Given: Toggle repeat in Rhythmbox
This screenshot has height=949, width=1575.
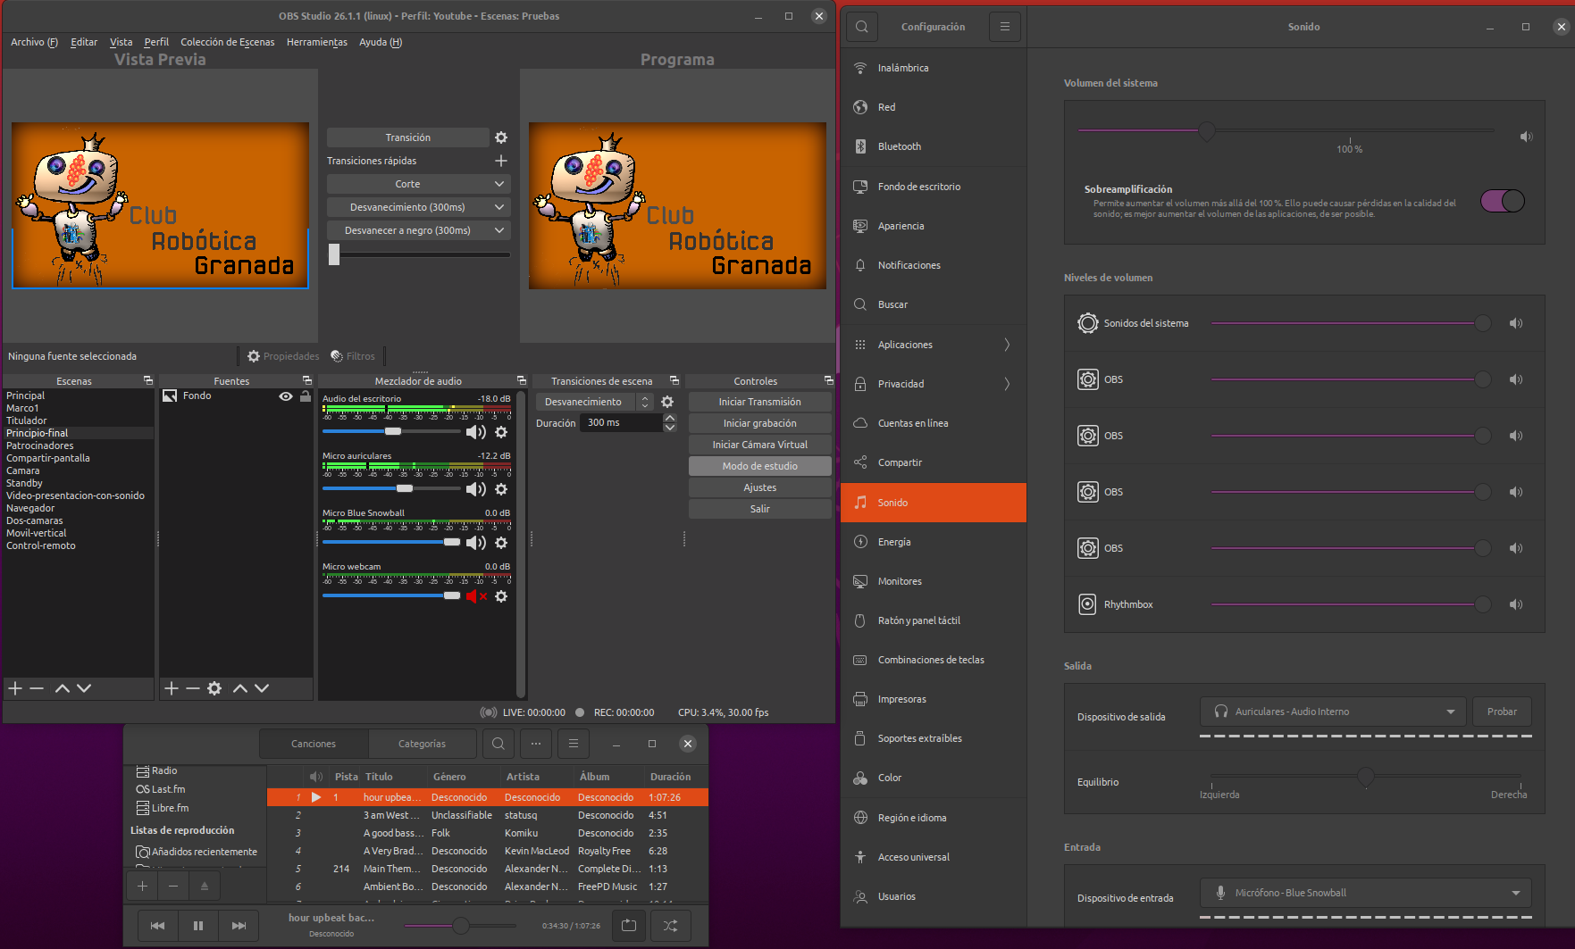Looking at the screenshot, I should (x=629, y=926).
